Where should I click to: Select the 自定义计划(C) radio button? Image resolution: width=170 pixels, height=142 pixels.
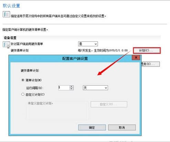click(x=23, y=94)
